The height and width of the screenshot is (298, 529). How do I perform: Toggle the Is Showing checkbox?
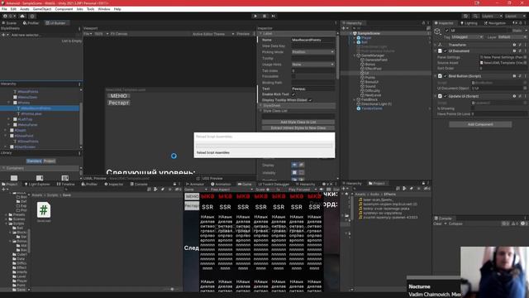click(x=474, y=108)
